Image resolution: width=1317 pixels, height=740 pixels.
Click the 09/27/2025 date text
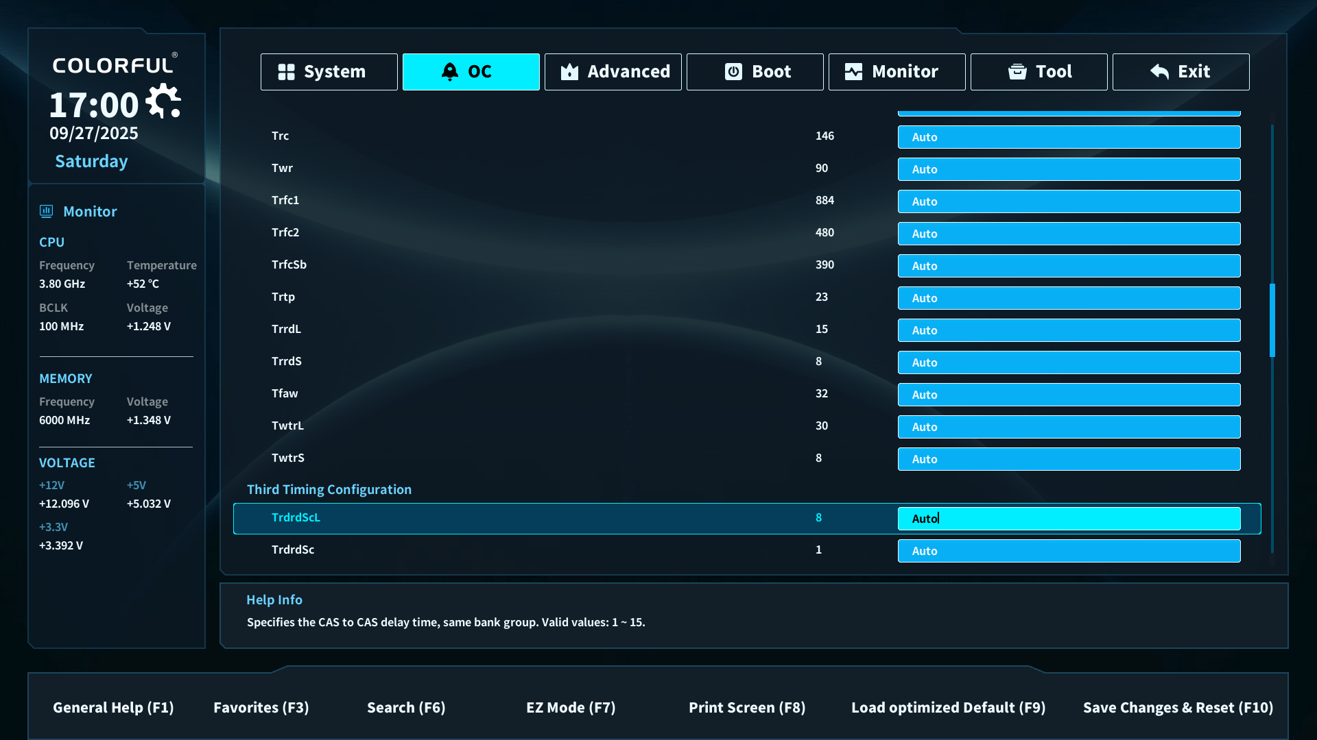click(x=94, y=133)
